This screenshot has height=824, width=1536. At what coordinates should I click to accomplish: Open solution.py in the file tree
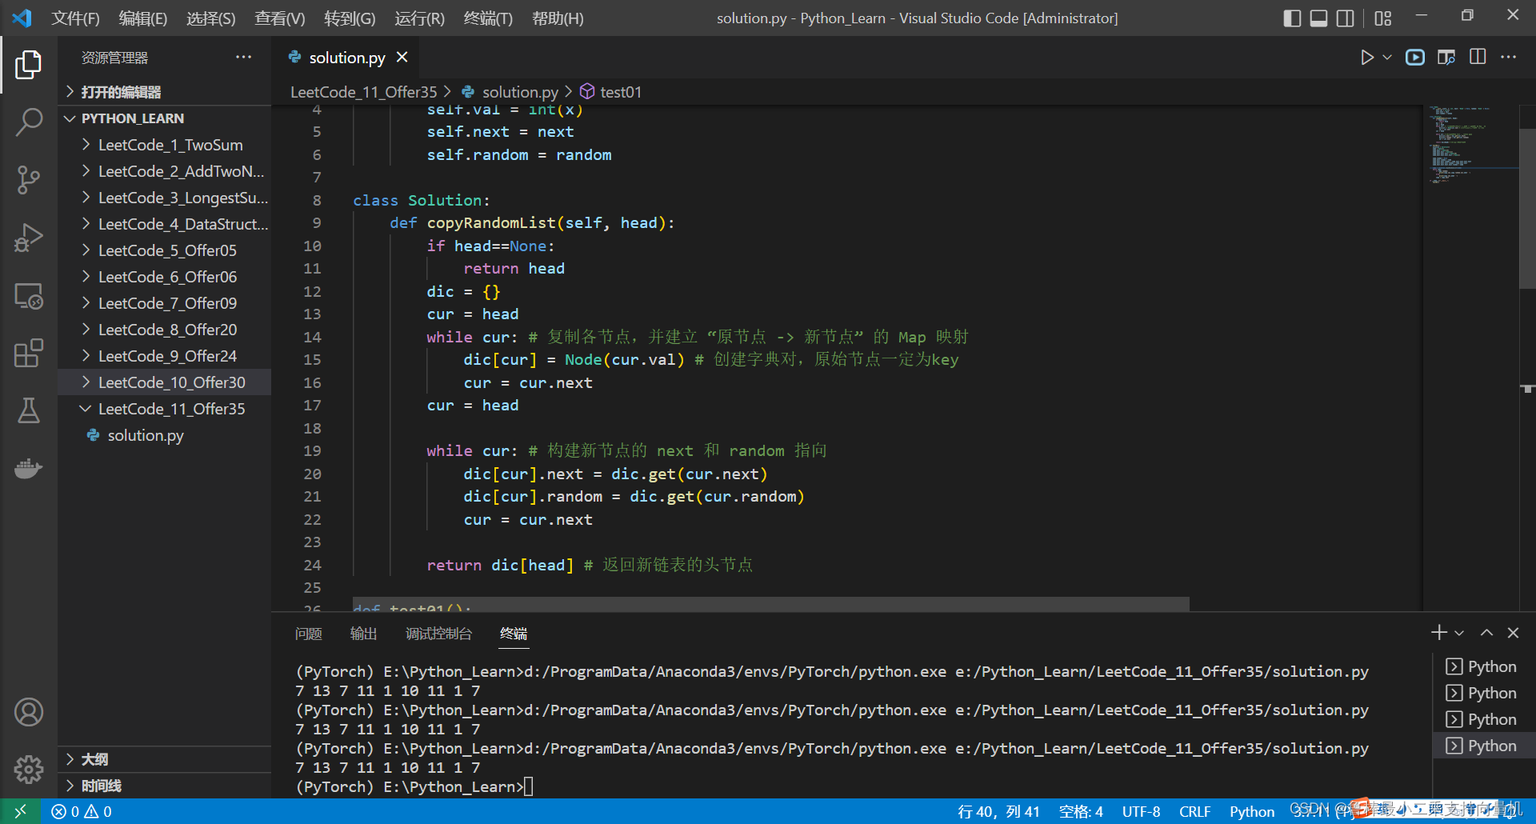(165, 435)
